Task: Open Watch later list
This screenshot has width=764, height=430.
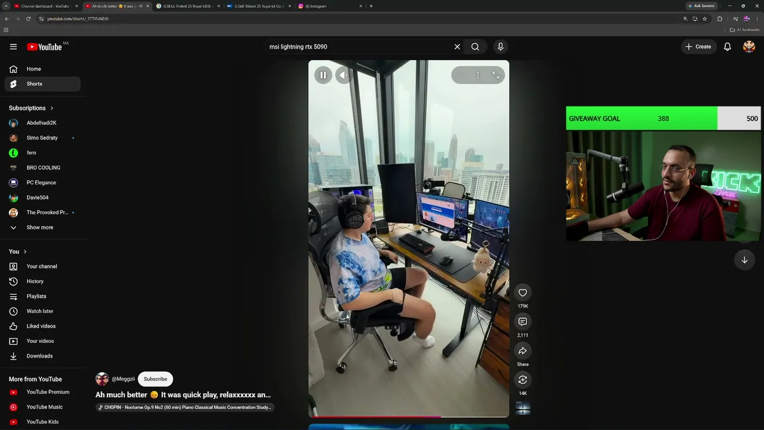Action: 42,311
